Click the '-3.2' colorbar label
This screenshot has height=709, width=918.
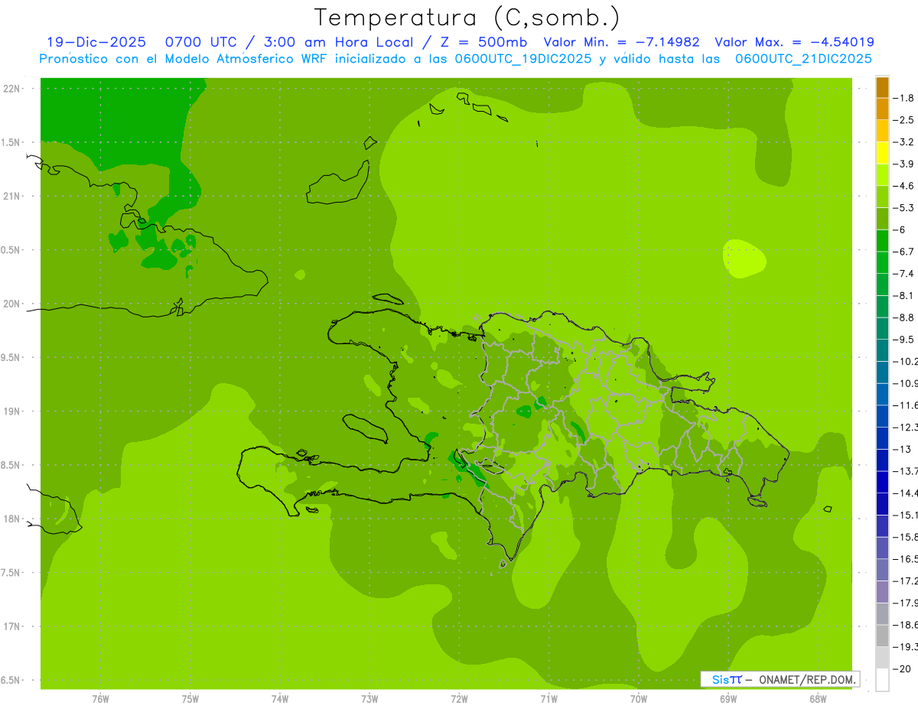pyautogui.click(x=905, y=142)
